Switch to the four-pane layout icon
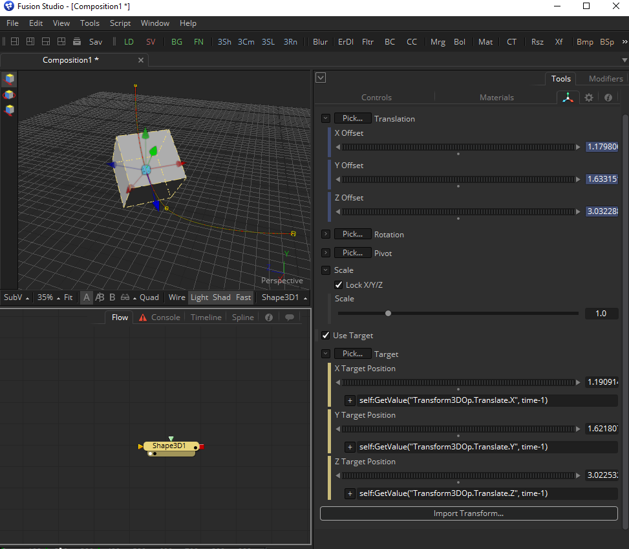This screenshot has width=629, height=549. click(61, 42)
